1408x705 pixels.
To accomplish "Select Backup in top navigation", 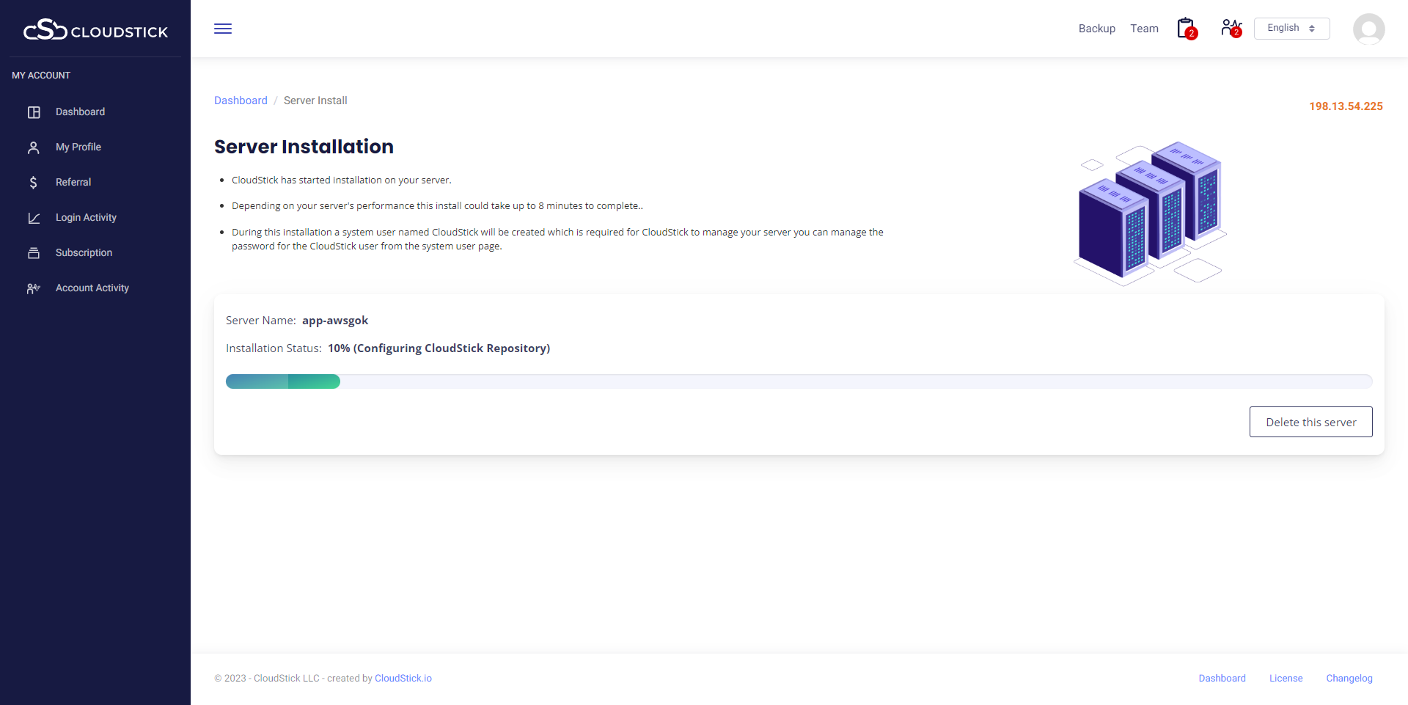I will click(x=1096, y=29).
